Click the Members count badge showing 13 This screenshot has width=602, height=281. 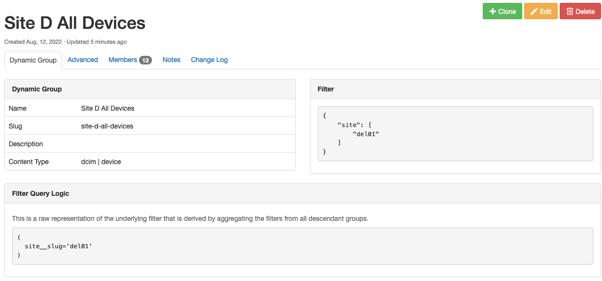point(145,60)
